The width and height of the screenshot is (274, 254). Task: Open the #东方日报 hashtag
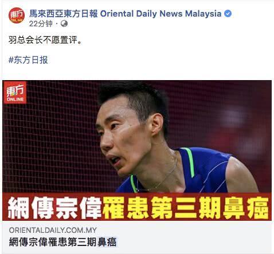(x=28, y=60)
